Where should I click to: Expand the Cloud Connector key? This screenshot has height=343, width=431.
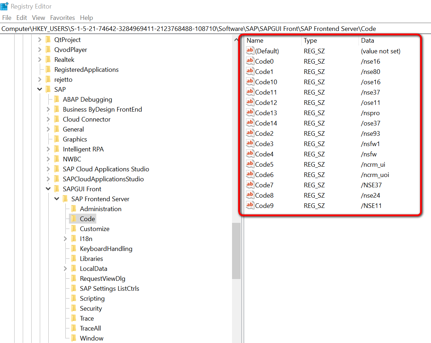point(48,119)
